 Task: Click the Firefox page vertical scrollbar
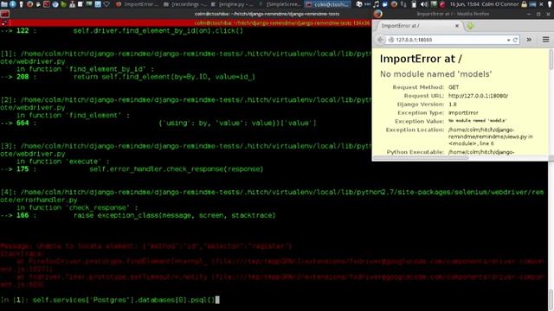[551, 60]
